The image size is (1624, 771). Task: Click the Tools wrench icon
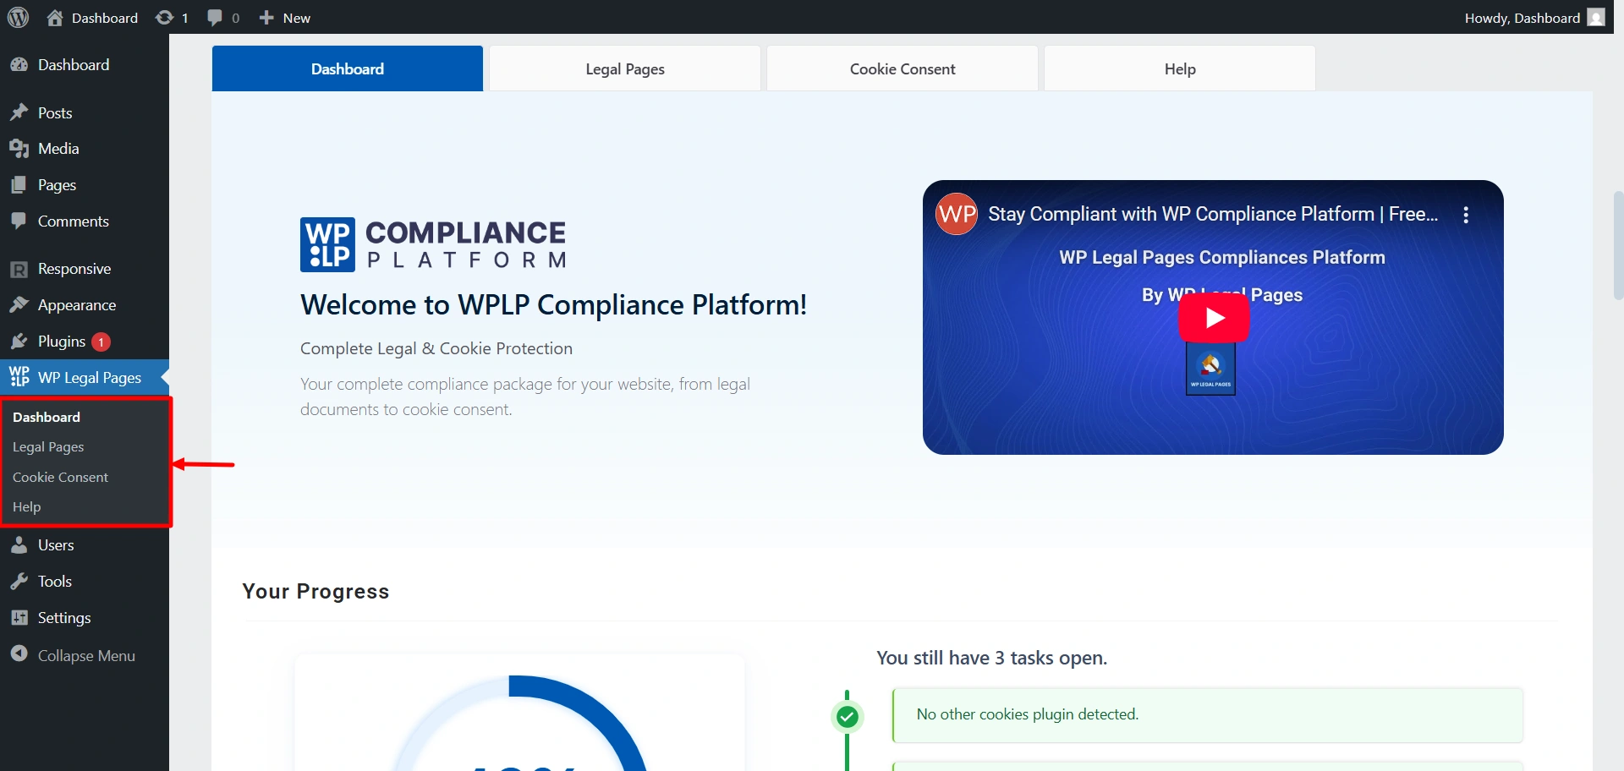point(19,582)
